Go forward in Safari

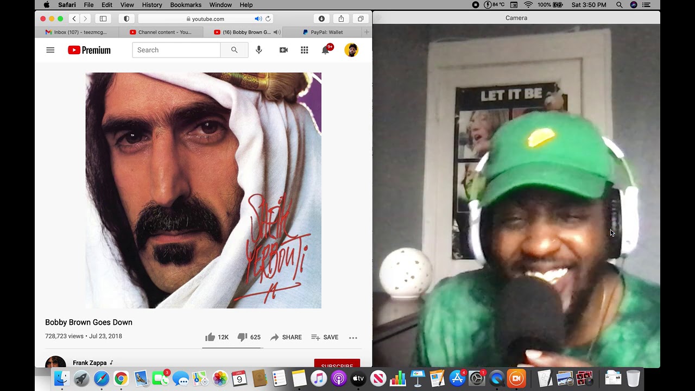[85, 18]
